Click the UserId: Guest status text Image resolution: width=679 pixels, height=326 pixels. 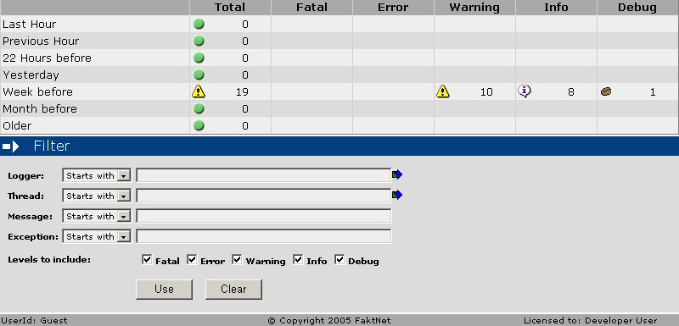34,320
